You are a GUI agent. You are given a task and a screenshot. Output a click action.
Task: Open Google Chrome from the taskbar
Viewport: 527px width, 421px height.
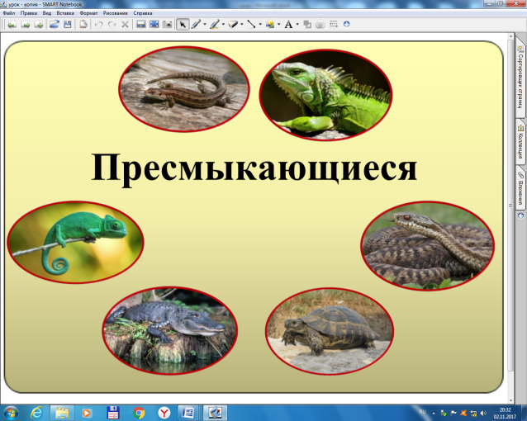tap(139, 411)
